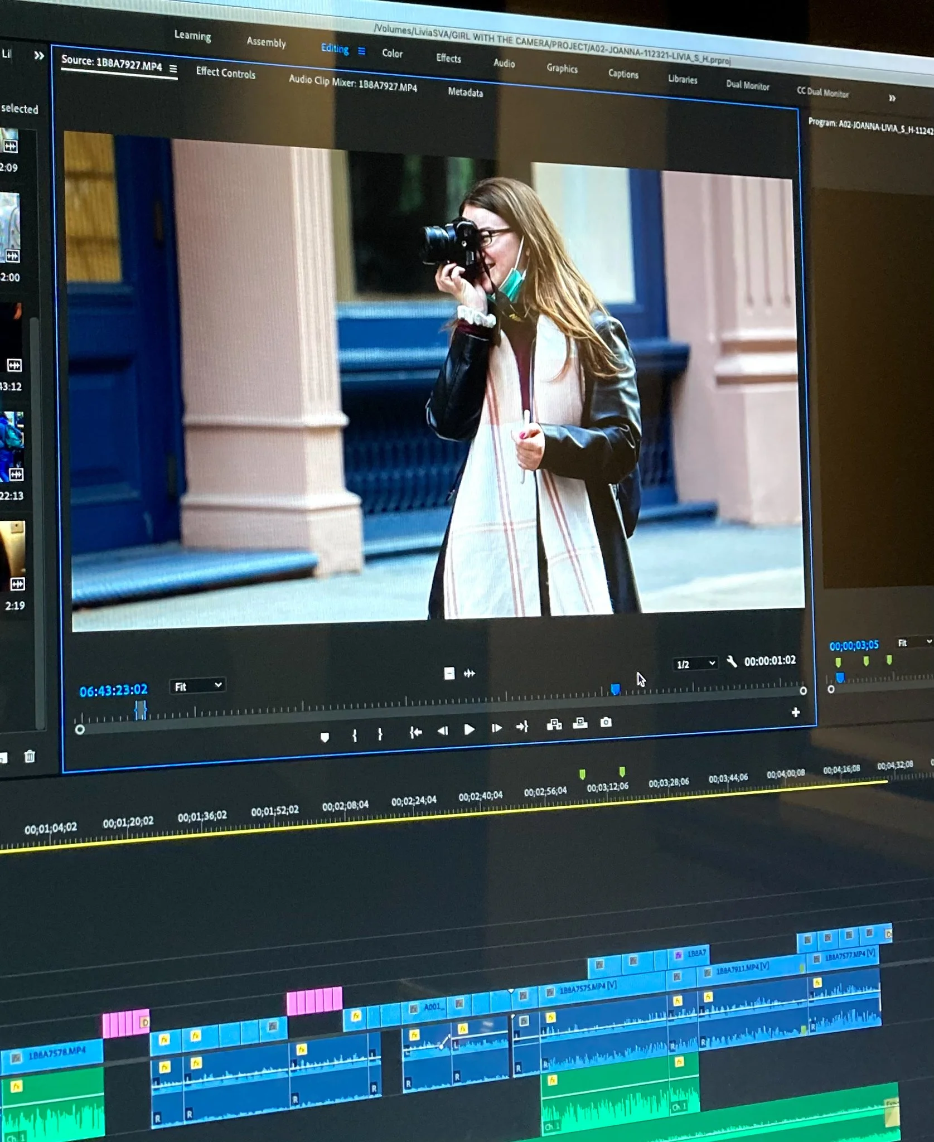The image size is (934, 1142).
Task: Click the project panel trash icon
Action: 30,756
